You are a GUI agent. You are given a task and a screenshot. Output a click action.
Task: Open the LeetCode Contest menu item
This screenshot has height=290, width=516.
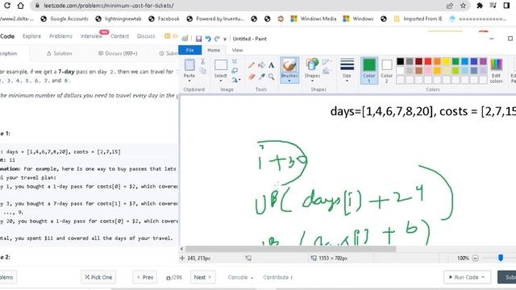119,36
